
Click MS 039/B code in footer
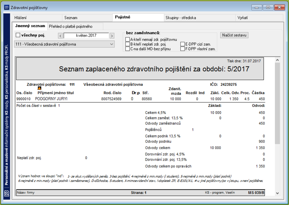click(256, 193)
